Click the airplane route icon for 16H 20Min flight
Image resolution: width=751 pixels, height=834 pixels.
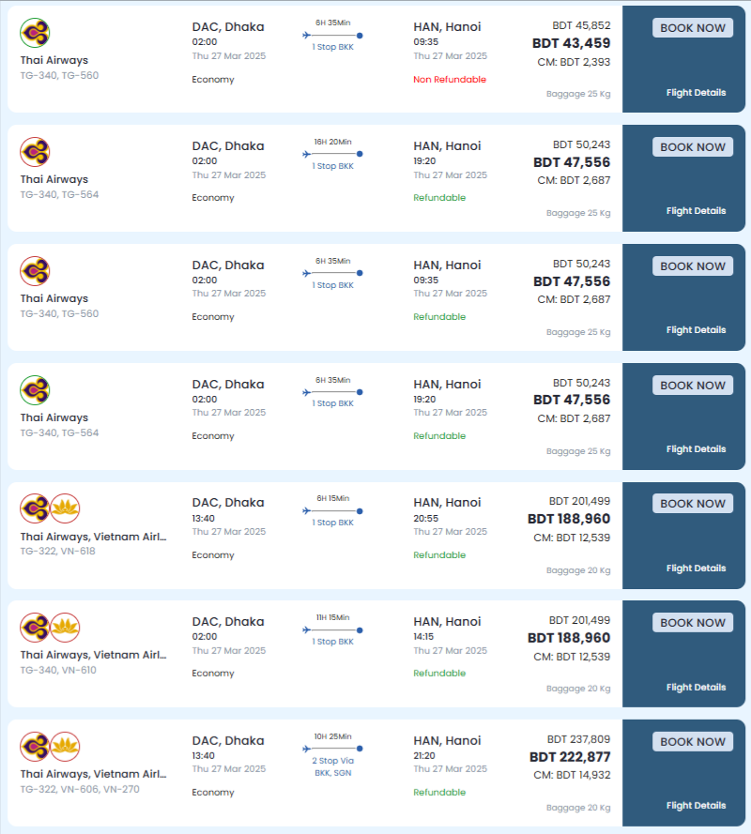tap(307, 154)
